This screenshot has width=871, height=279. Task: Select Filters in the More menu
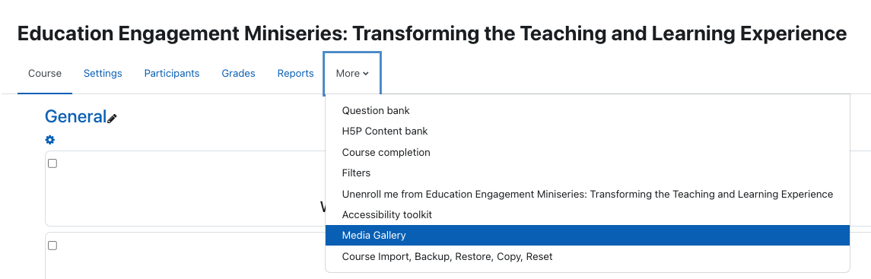(588, 173)
